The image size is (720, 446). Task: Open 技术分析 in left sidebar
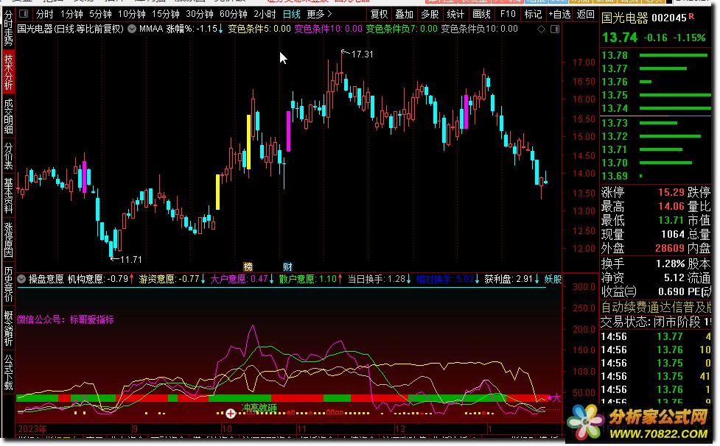pos(8,71)
